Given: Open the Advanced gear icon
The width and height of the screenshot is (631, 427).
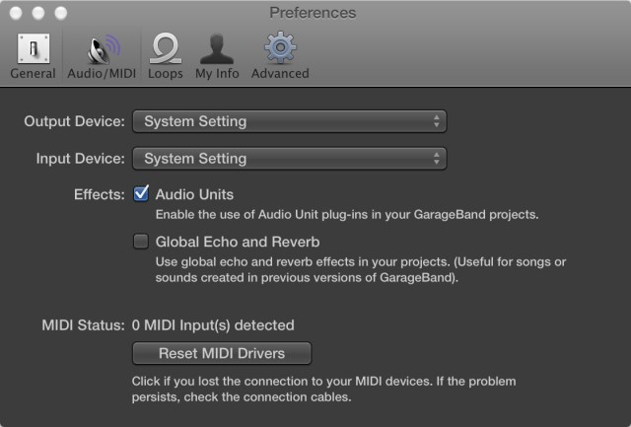Looking at the screenshot, I should click(x=279, y=46).
